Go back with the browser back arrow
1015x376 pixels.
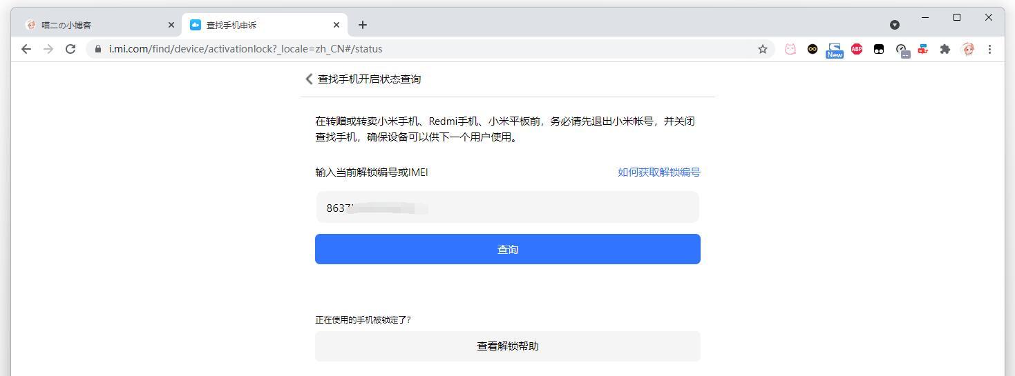point(26,49)
